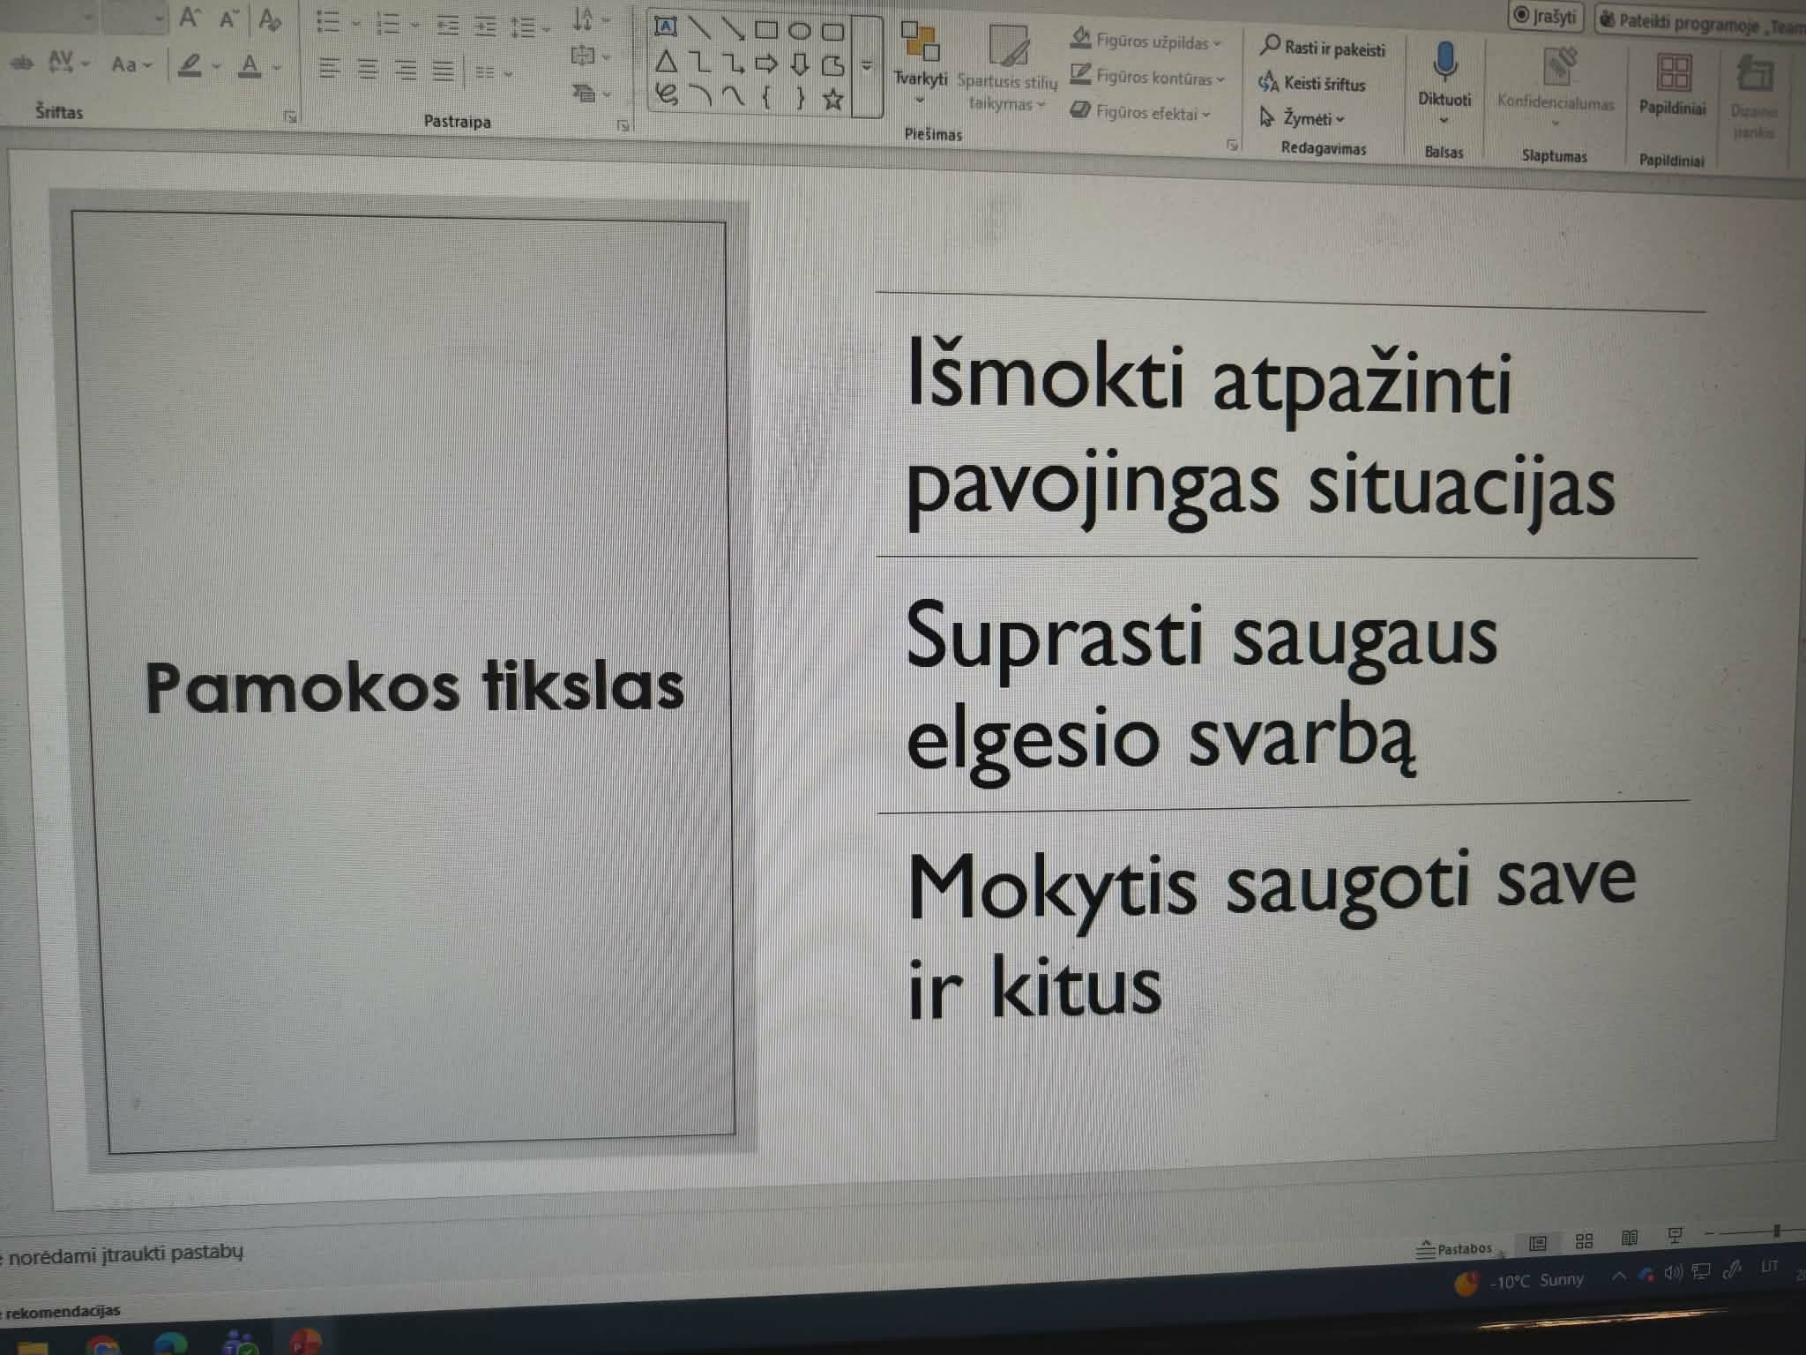Insert a text box shape from gallery
The height and width of the screenshot is (1355, 1806).
coord(666,26)
